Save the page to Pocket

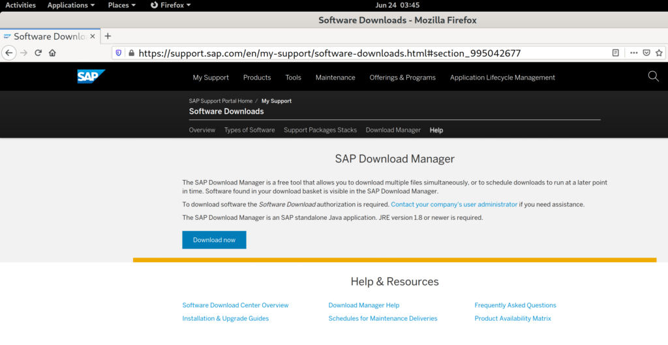click(x=646, y=53)
